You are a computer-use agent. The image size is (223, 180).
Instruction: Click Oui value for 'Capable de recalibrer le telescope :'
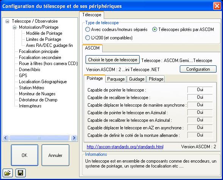coord(200,97)
